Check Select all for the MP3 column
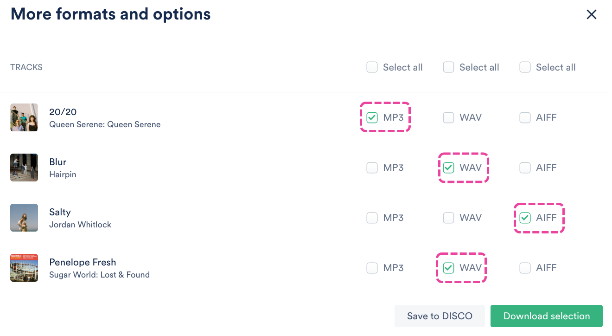This screenshot has width=612, height=336. [x=372, y=67]
